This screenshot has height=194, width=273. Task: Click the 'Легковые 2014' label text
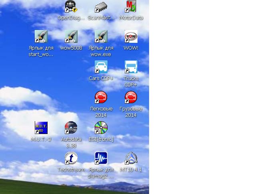(101, 112)
